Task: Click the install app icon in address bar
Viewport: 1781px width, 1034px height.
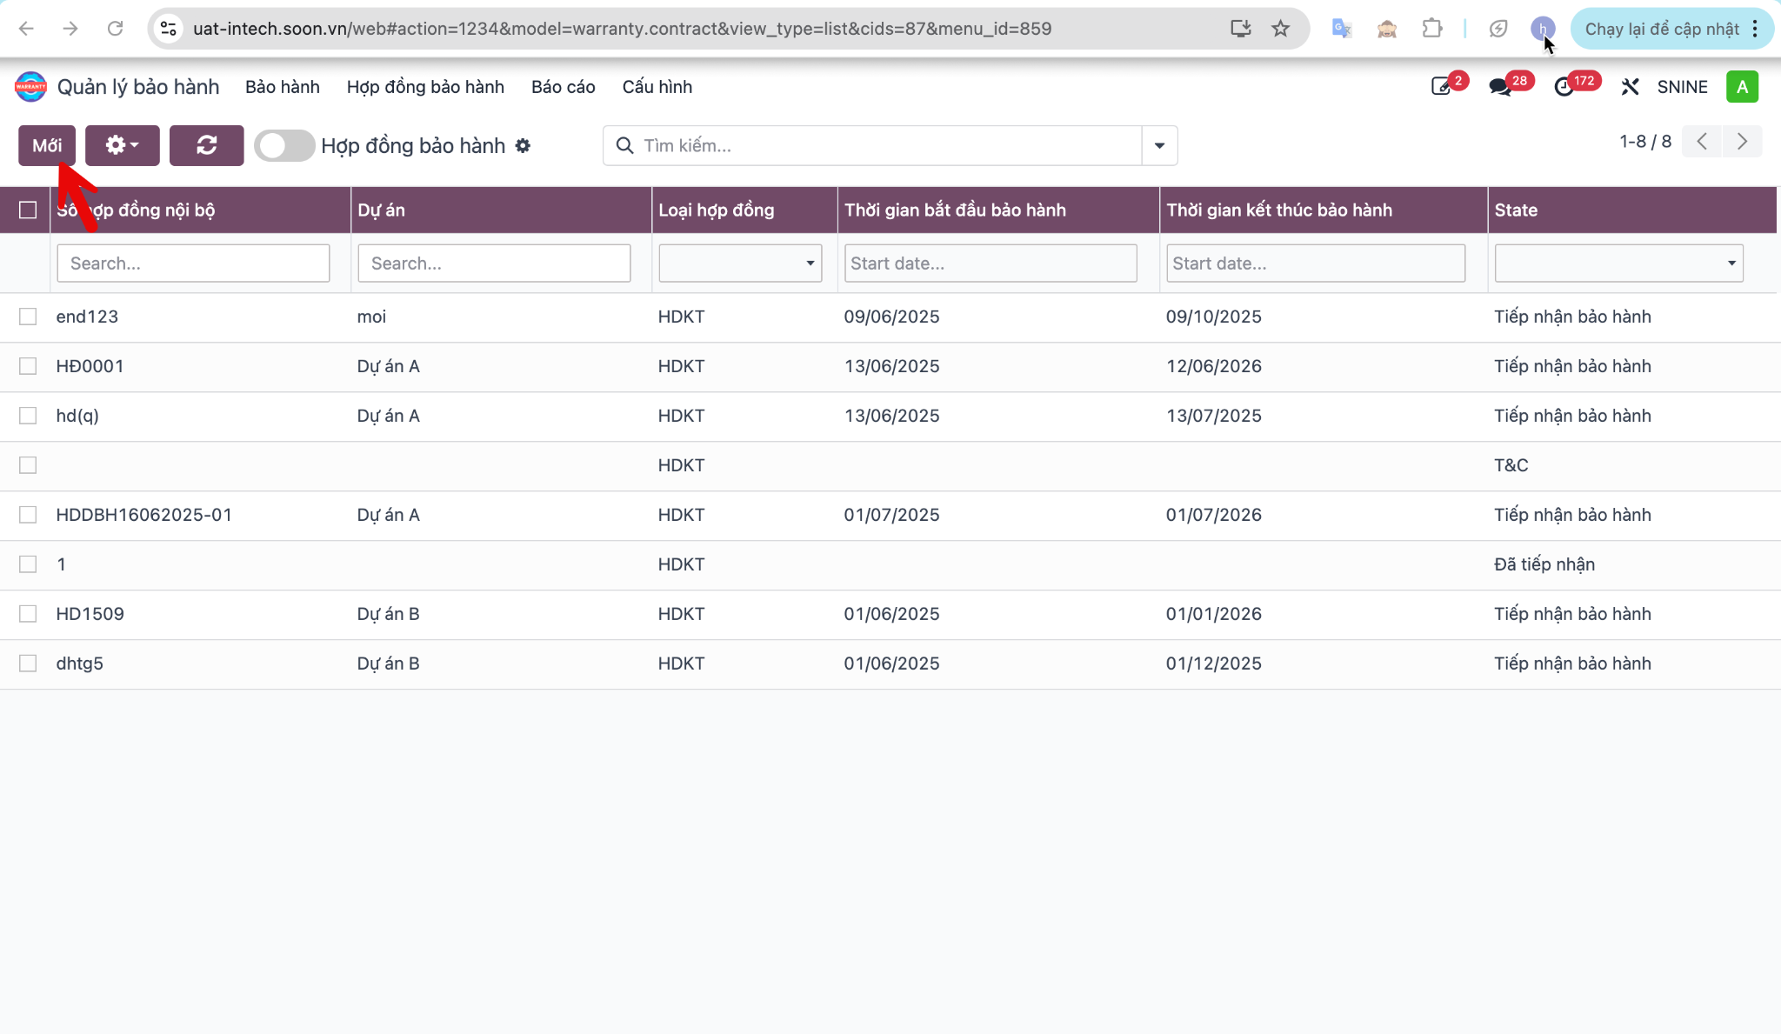Action: click(1241, 29)
